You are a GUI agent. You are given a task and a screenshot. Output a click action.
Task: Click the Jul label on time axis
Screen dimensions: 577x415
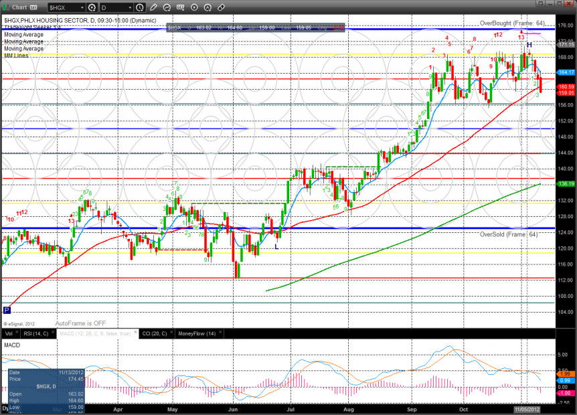click(291, 409)
